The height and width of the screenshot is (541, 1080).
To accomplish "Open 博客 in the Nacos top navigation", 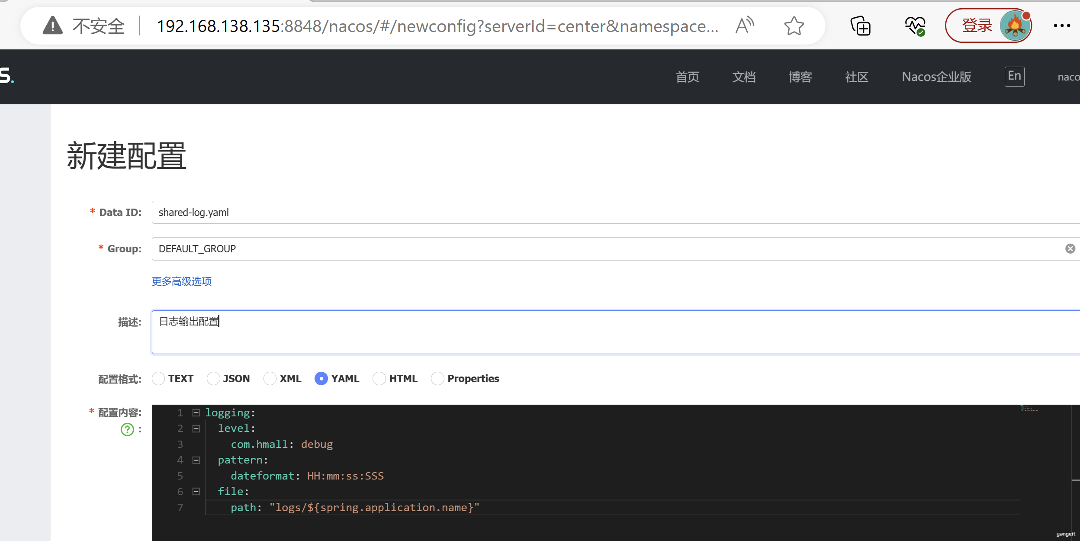I will click(x=800, y=77).
